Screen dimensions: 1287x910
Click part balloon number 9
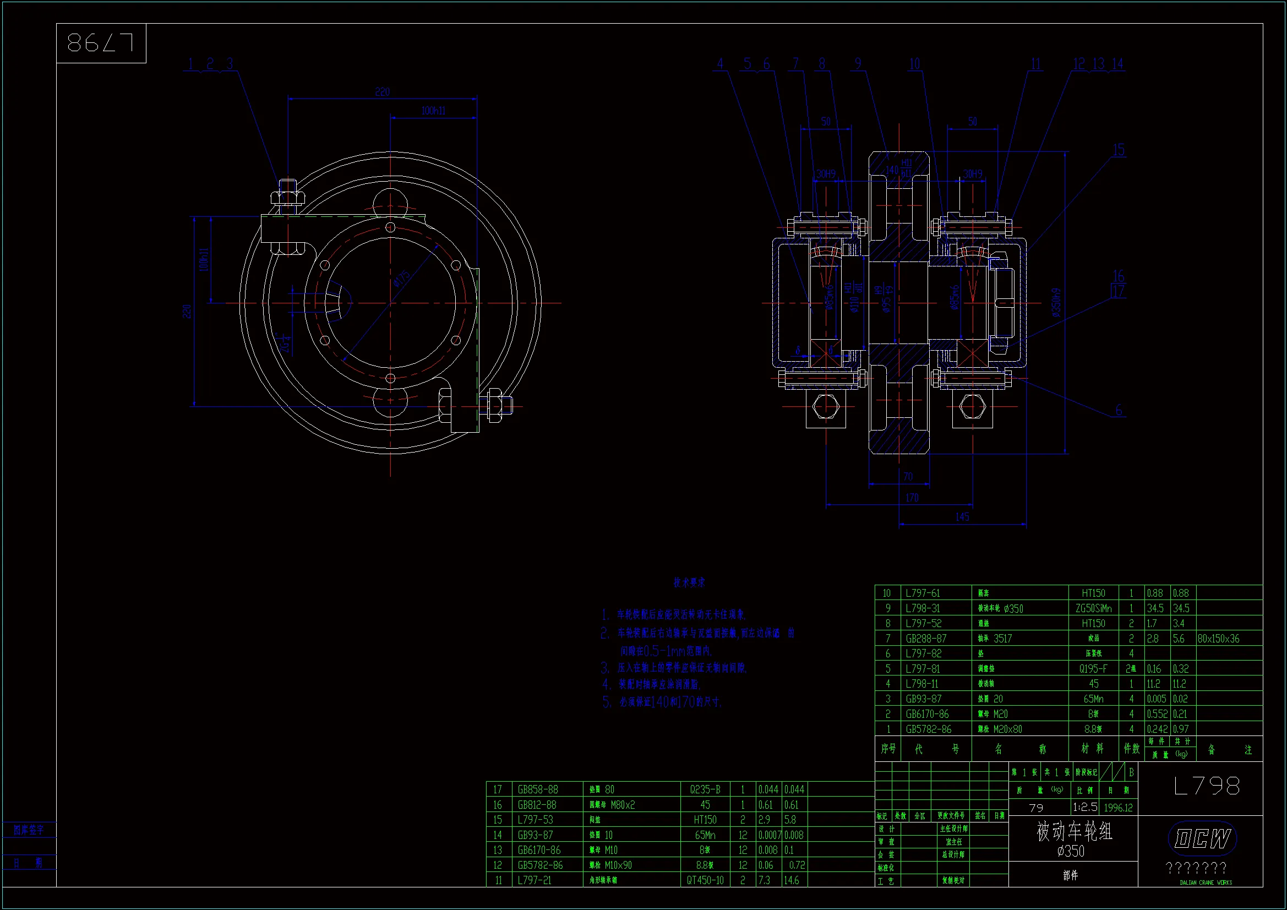(x=858, y=64)
